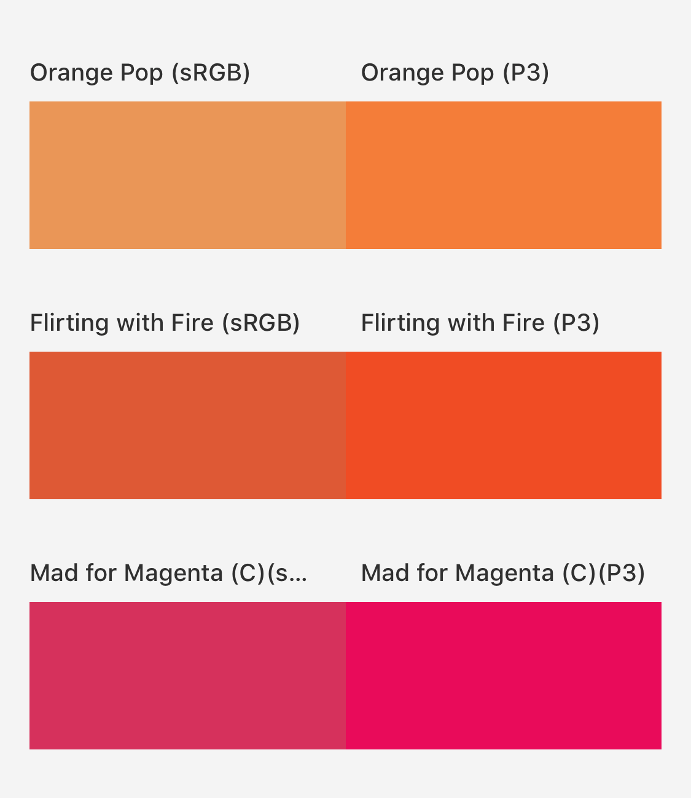Click '(P3)' in the Orange Pop title
The image size is (691, 798).
pos(526,73)
